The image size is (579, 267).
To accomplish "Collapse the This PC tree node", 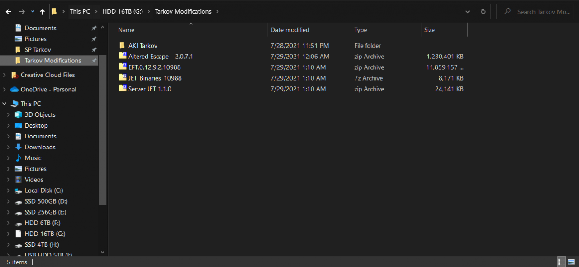I will (x=5, y=104).
